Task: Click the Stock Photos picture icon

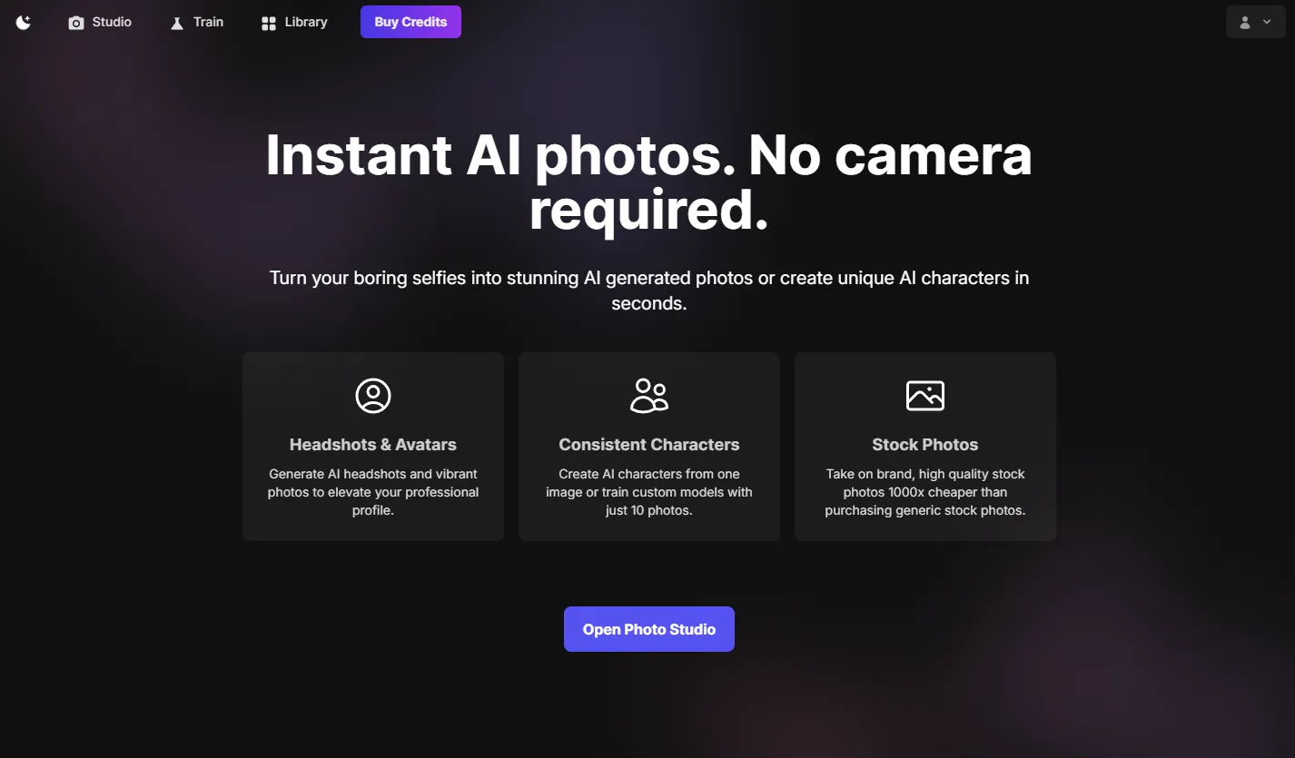Action: pos(924,395)
